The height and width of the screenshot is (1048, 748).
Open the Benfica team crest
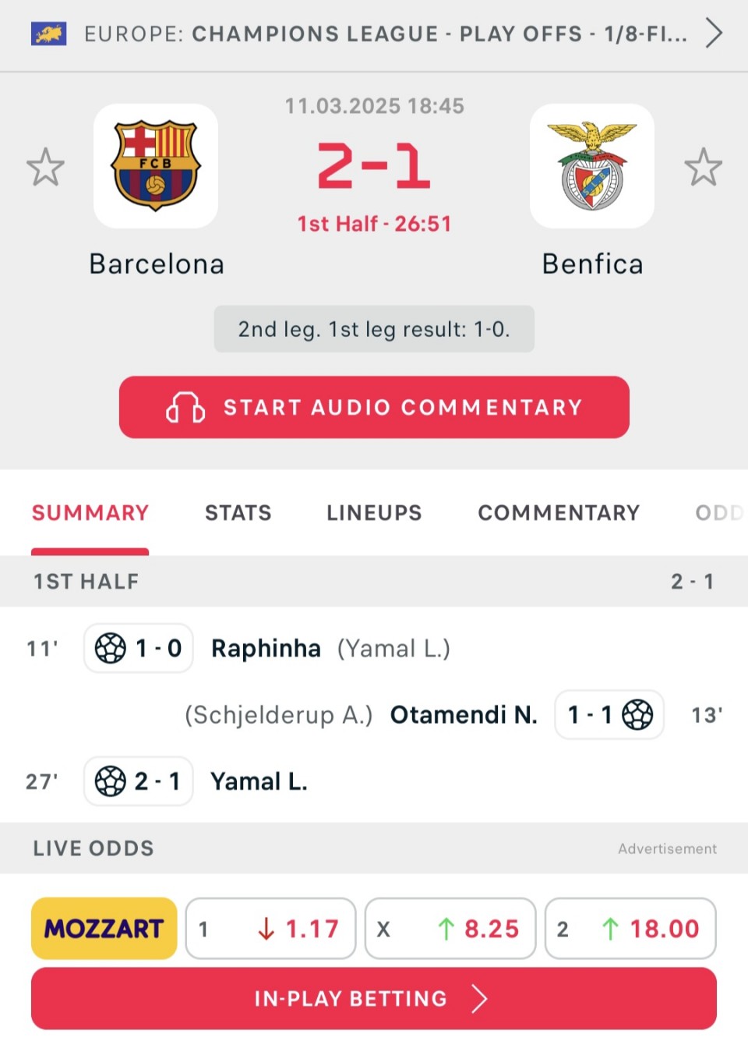tap(592, 165)
